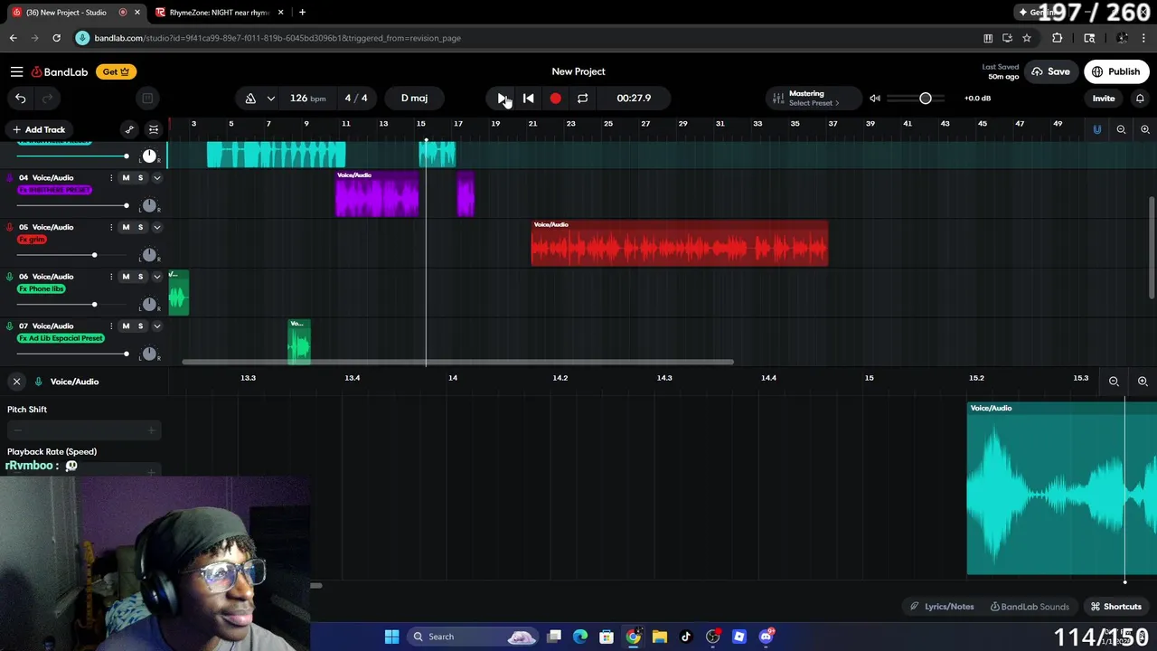Image resolution: width=1157 pixels, height=651 pixels.
Task: Click the undo arrow
Action: tap(21, 98)
